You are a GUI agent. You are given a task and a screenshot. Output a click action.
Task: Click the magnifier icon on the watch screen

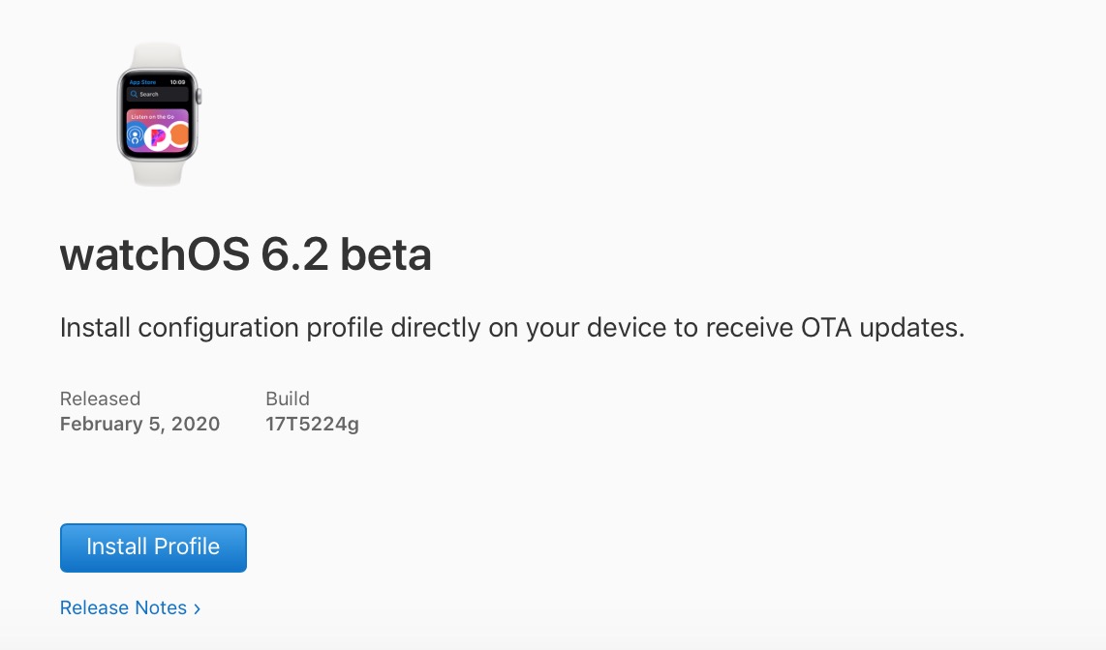pos(135,95)
